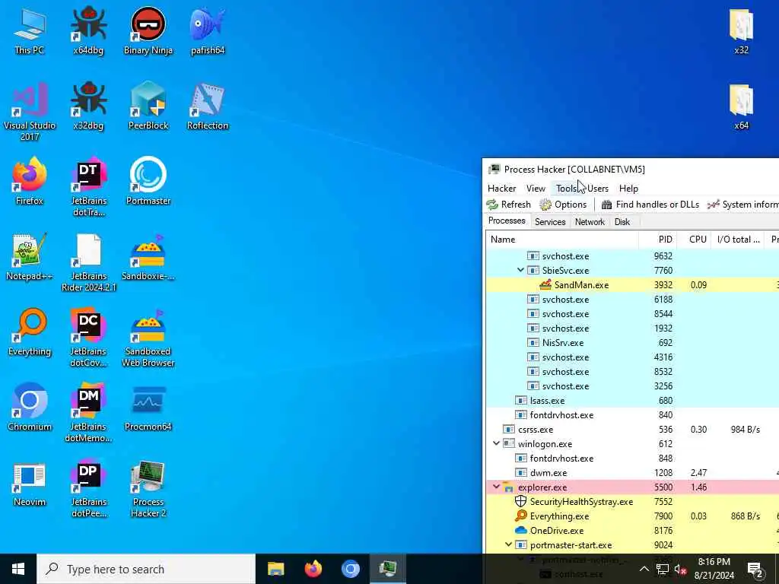Sort processes by the CPU column header
The width and height of the screenshot is (779, 584).
coord(695,240)
